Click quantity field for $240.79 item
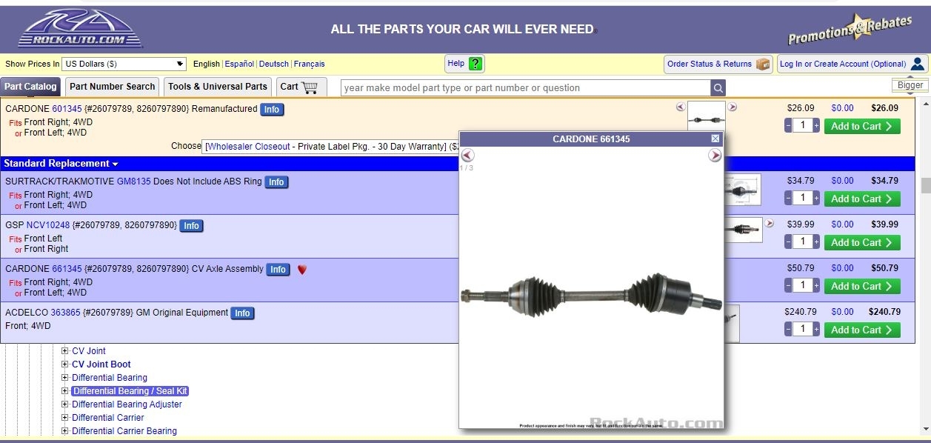The height and width of the screenshot is (443, 931). pos(802,330)
